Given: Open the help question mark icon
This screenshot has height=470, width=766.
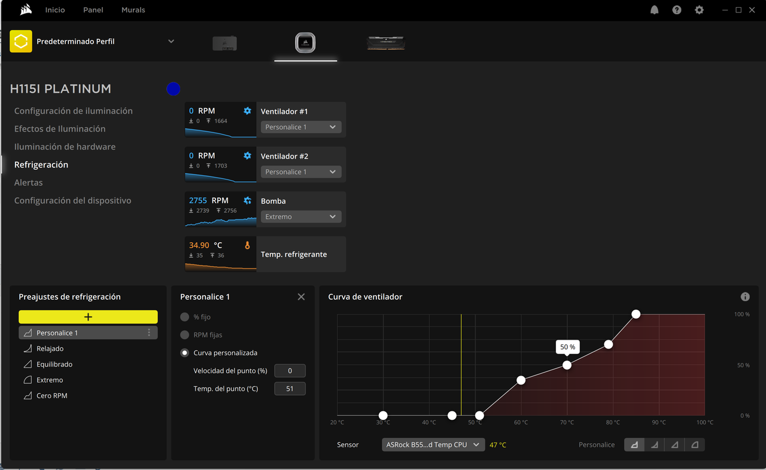Looking at the screenshot, I should [x=677, y=10].
